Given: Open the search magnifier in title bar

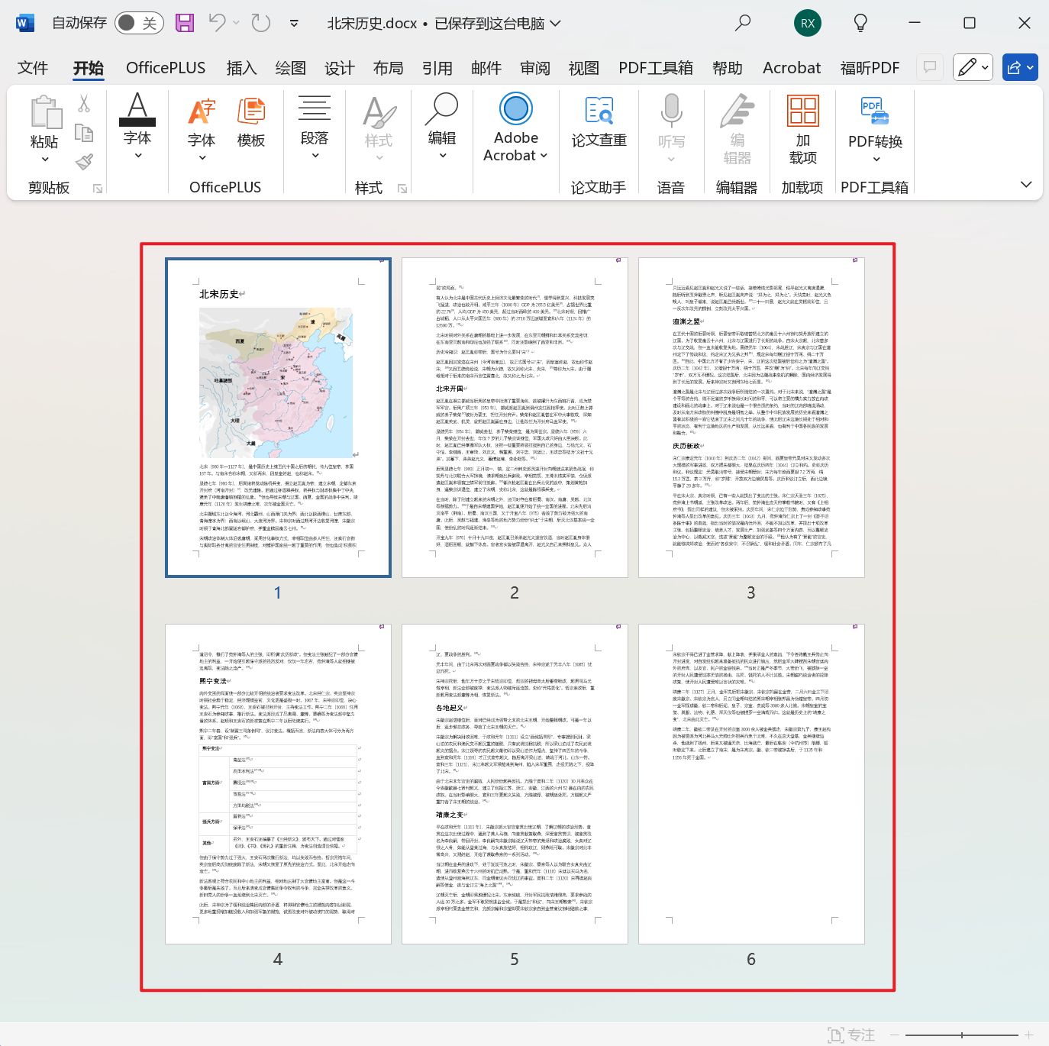Looking at the screenshot, I should click(742, 23).
